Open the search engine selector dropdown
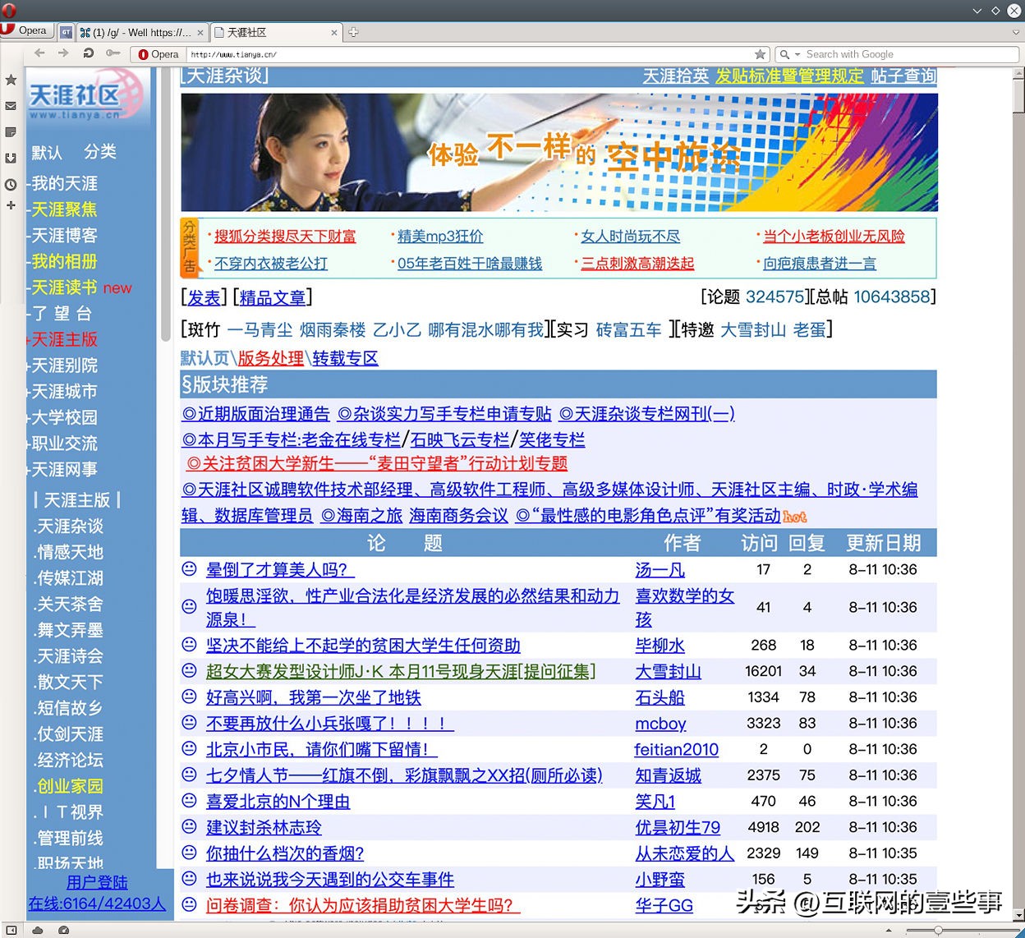 789,54
